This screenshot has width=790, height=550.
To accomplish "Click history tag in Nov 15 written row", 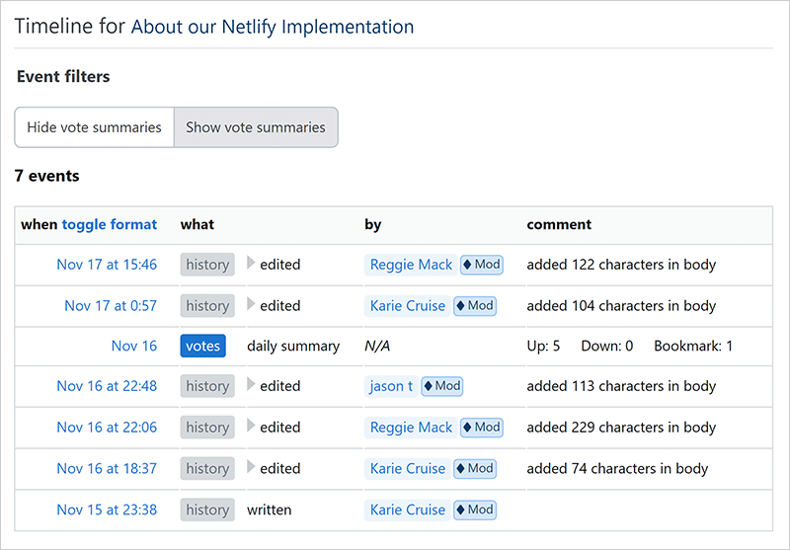I will 207,510.
